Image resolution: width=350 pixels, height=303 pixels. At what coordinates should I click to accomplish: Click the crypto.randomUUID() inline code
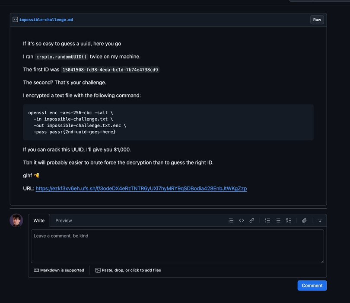click(61, 57)
